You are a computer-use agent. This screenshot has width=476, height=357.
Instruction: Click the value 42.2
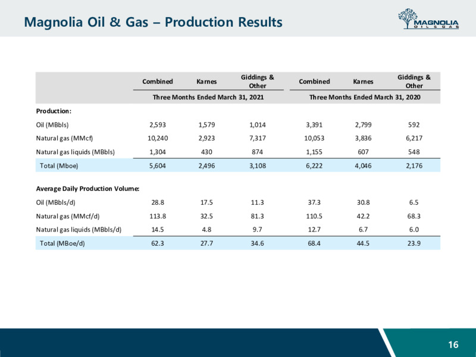coord(363,216)
